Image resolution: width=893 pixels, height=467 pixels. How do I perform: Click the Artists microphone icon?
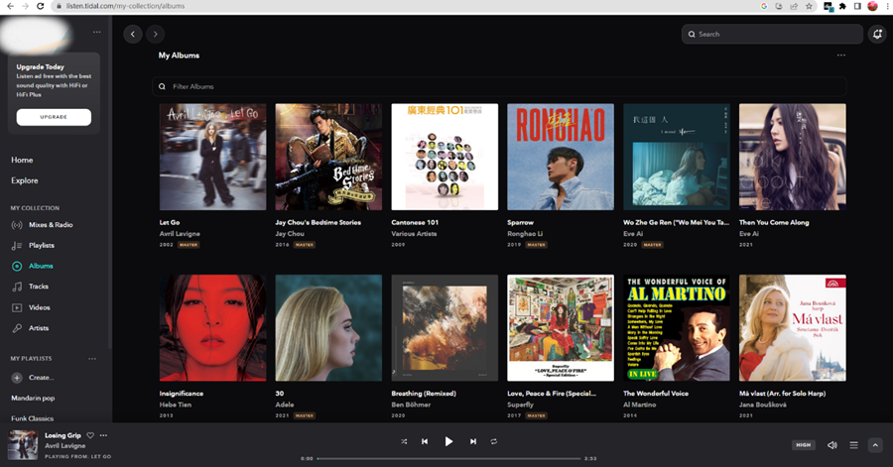pos(17,327)
